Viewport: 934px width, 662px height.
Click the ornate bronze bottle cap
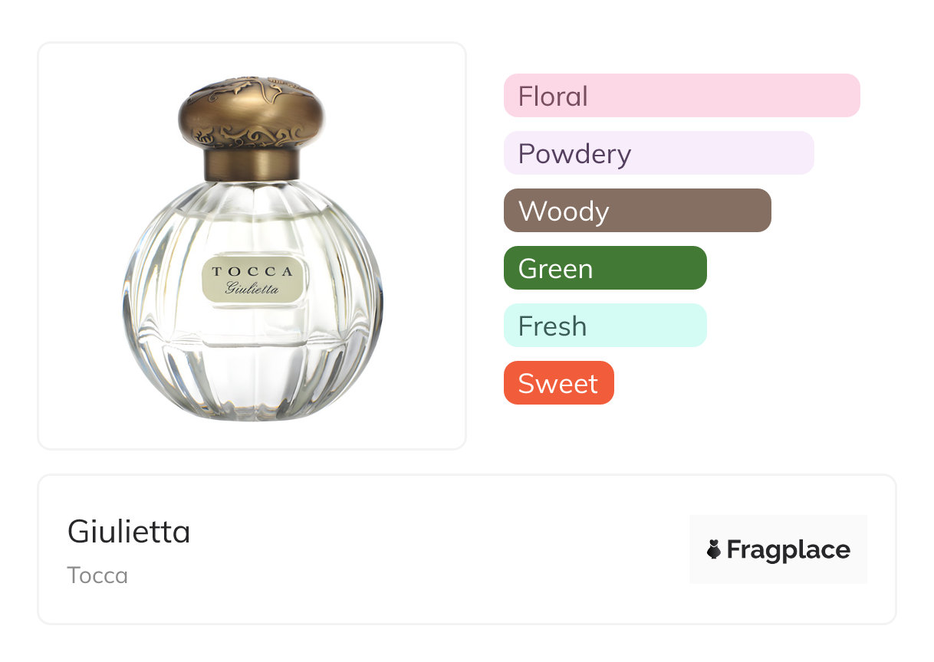[252, 112]
